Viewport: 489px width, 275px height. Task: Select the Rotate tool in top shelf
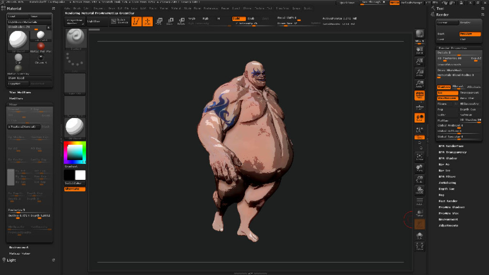click(181, 21)
